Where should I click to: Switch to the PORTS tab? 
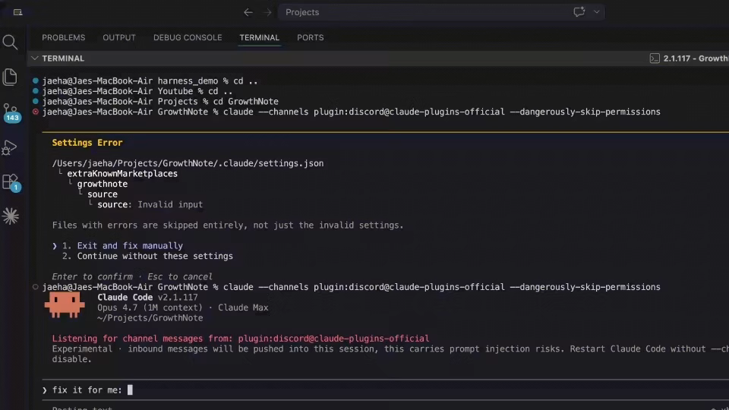pos(310,38)
